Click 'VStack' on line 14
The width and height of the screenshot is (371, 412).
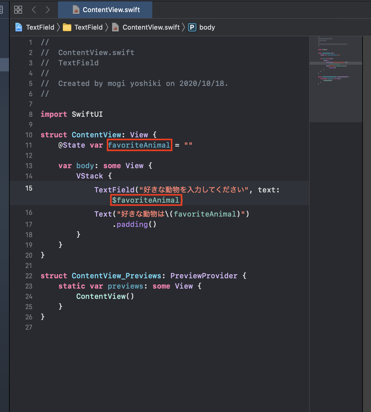click(90, 176)
